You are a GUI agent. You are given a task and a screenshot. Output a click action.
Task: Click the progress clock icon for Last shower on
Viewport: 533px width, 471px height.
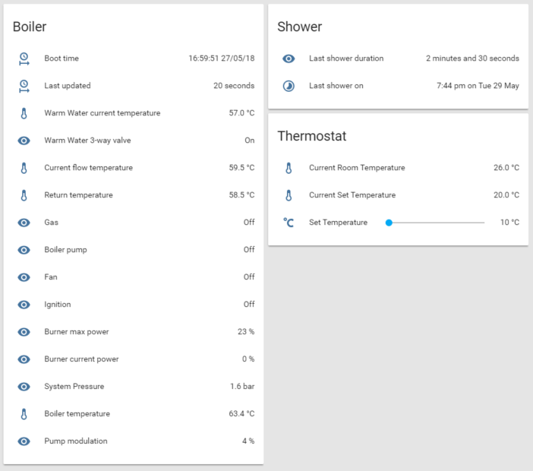coord(289,86)
